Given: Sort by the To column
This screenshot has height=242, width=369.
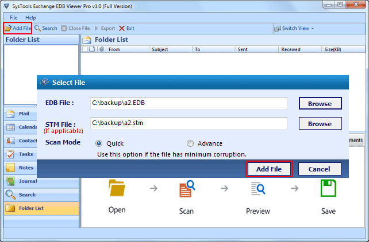Looking at the screenshot, I should (x=213, y=49).
